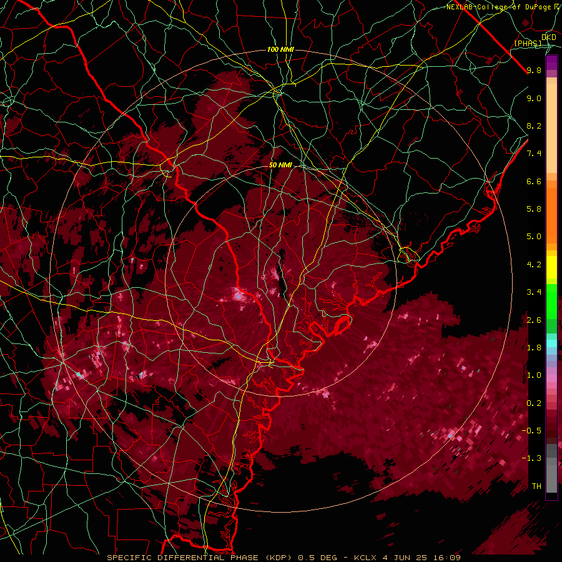Click the 4.2 value on the color scale

[534, 265]
